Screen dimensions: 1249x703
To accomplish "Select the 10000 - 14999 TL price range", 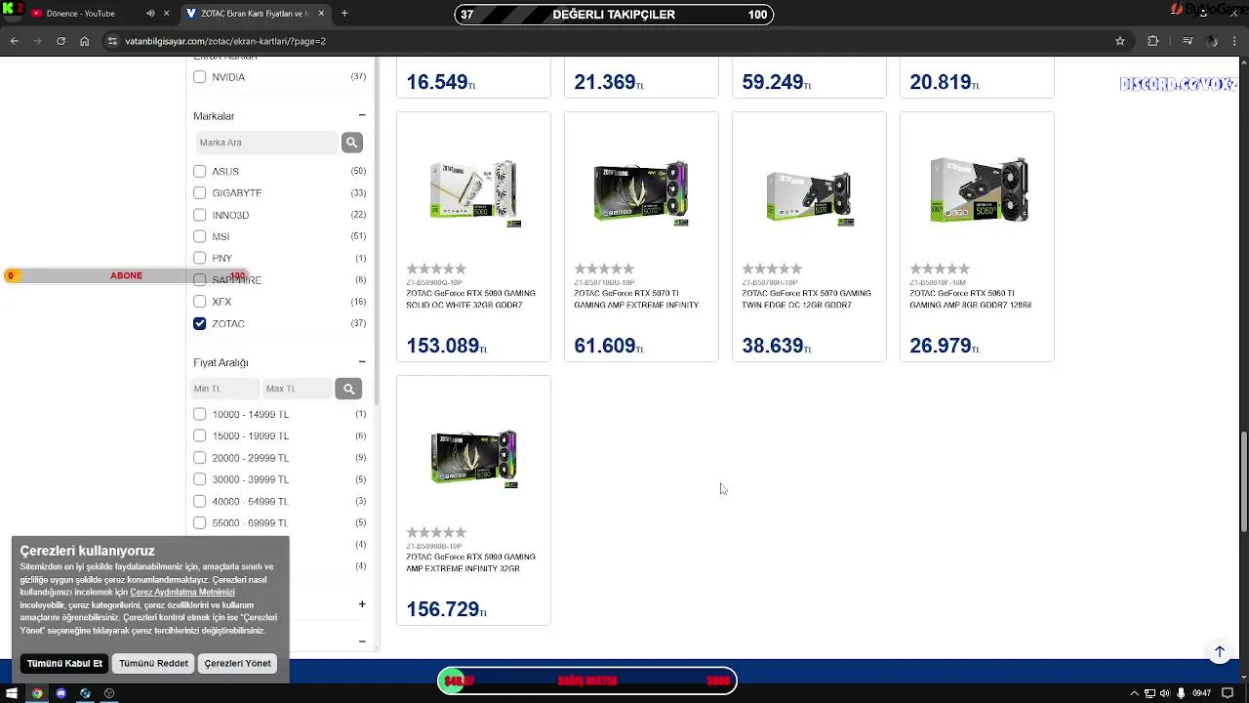I will 199,414.
